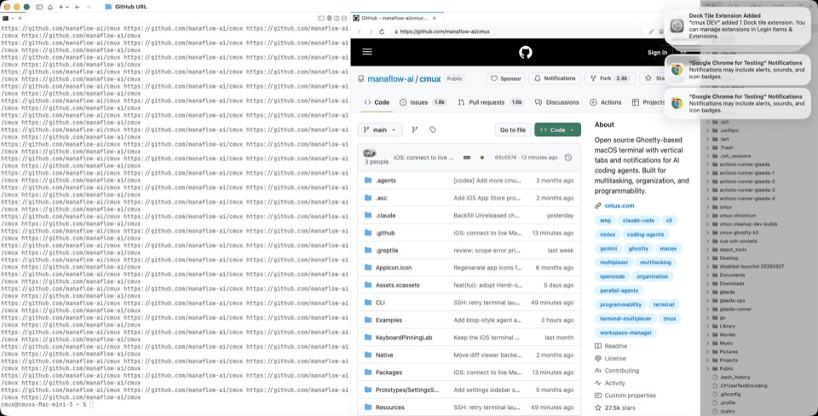The image size is (818, 416).
Task: Click the ghostty topic tag
Action: [x=638, y=248]
